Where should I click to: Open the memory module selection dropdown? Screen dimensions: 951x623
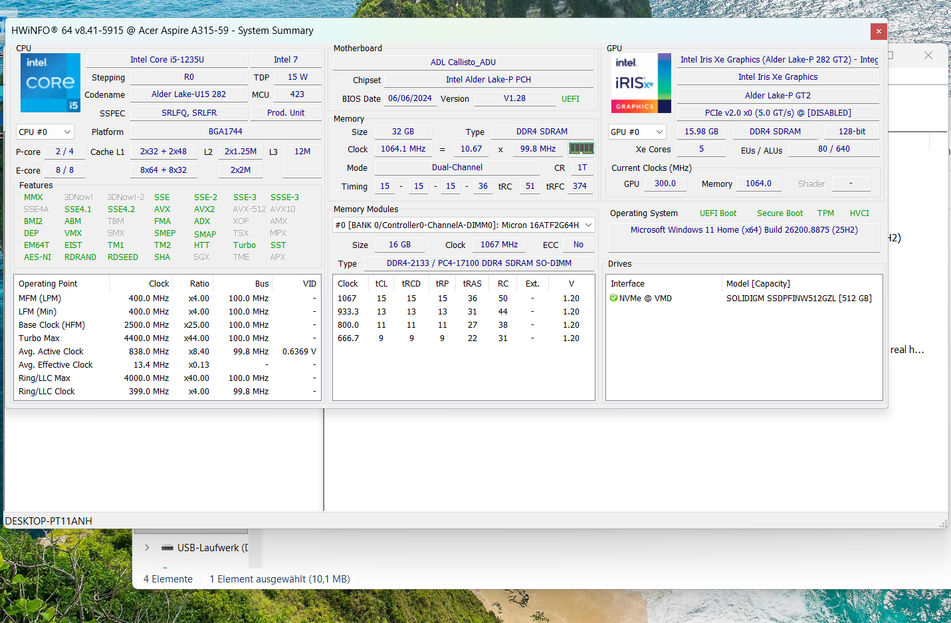click(463, 225)
